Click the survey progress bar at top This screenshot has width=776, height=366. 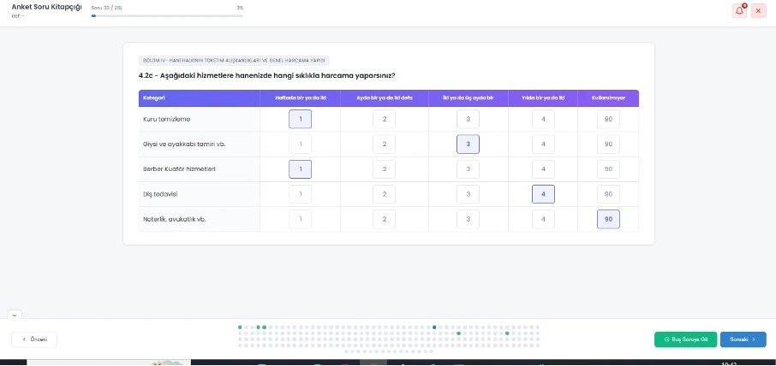[x=167, y=15]
